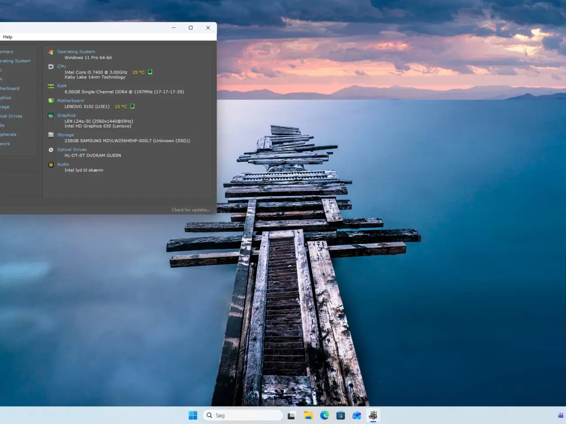Select the Graphics monitor icon

[51, 115]
